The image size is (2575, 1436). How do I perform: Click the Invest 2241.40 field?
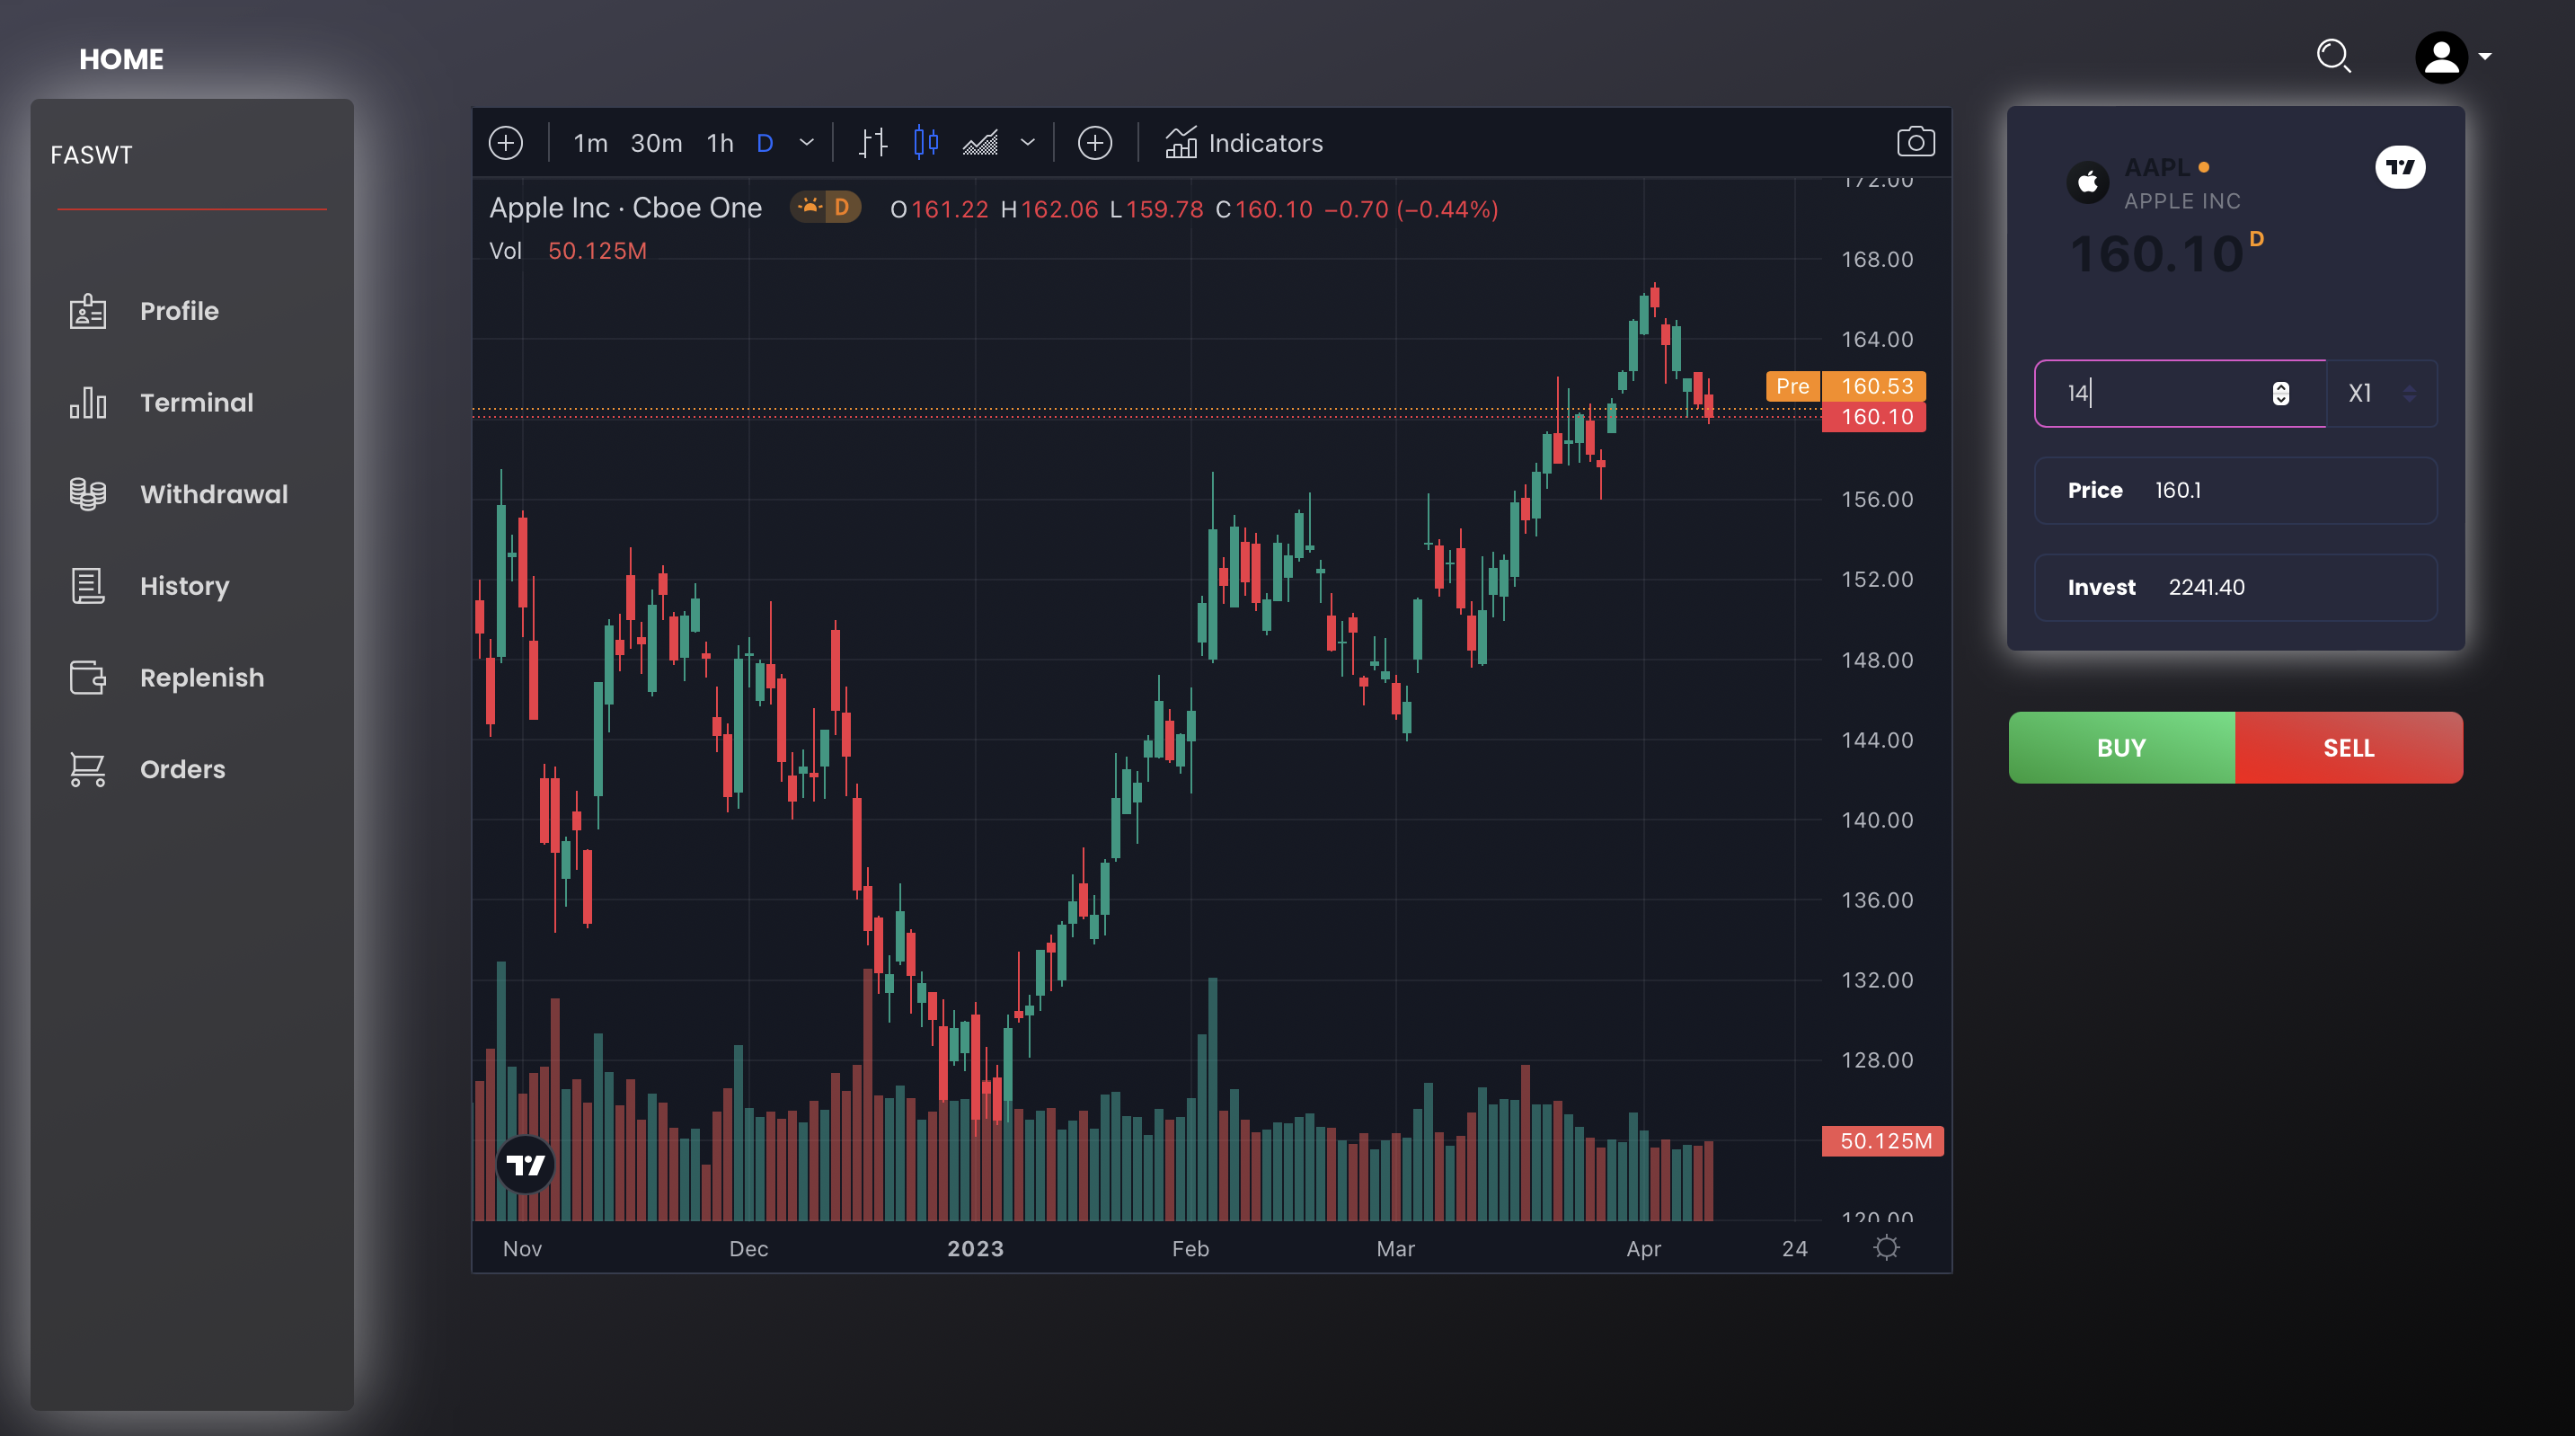tap(2235, 587)
